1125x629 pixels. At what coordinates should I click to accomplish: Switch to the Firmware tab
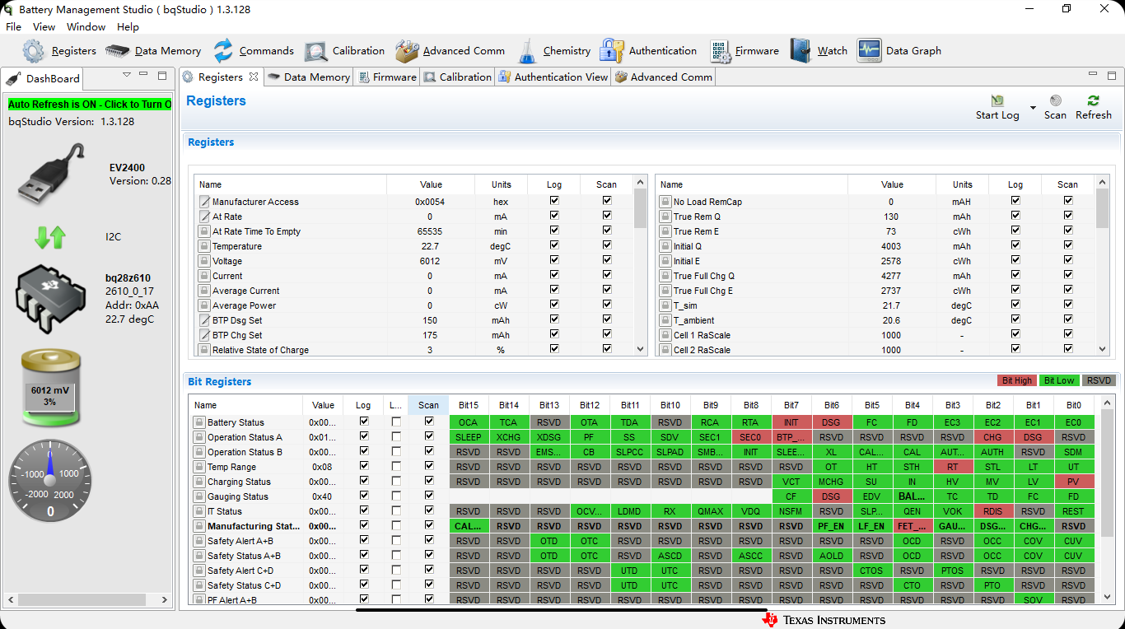tap(386, 77)
